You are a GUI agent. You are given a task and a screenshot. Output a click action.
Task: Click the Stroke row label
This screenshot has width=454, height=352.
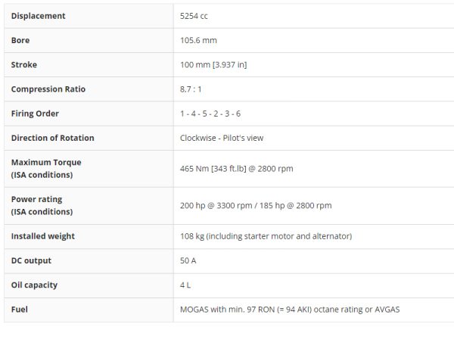23,64
